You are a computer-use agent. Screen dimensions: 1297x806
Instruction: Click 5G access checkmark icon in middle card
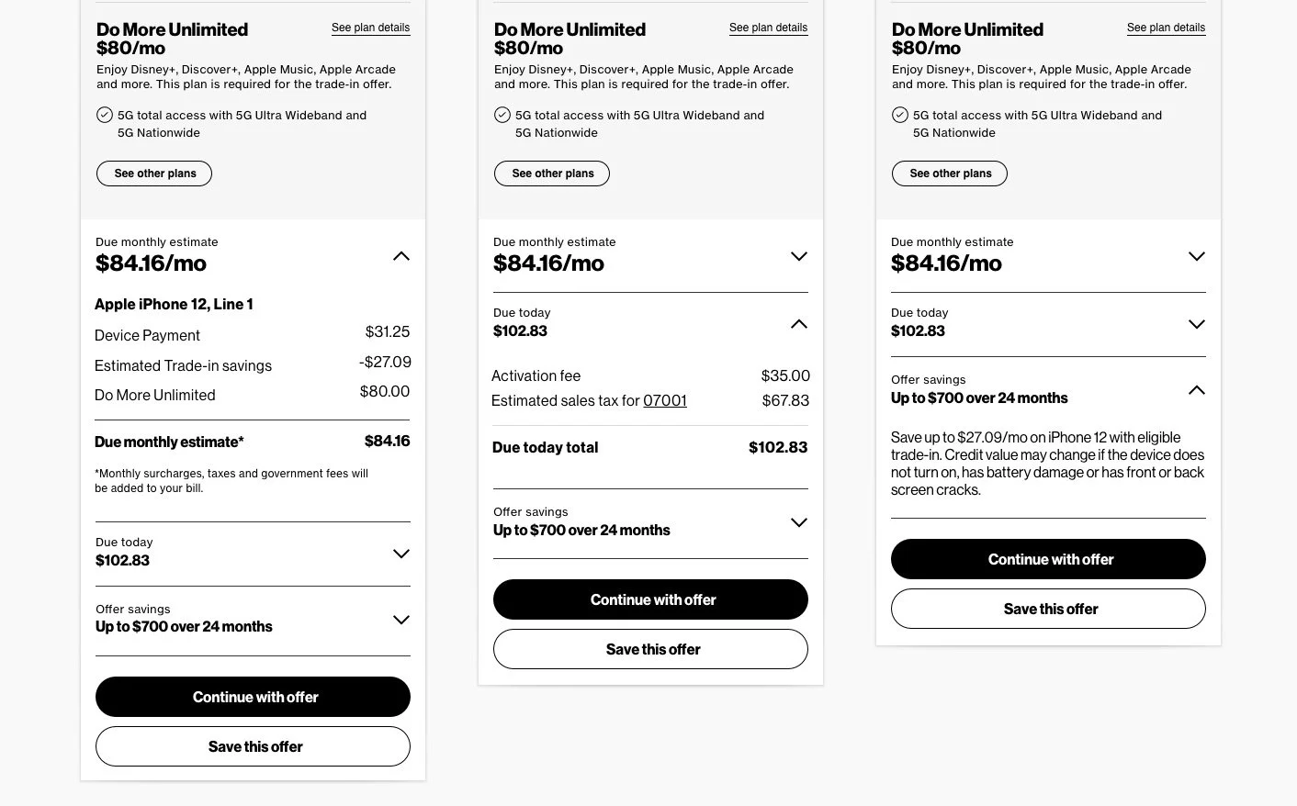pyautogui.click(x=502, y=115)
